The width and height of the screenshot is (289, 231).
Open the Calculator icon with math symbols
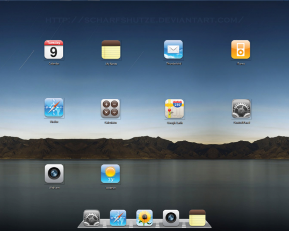111,109
